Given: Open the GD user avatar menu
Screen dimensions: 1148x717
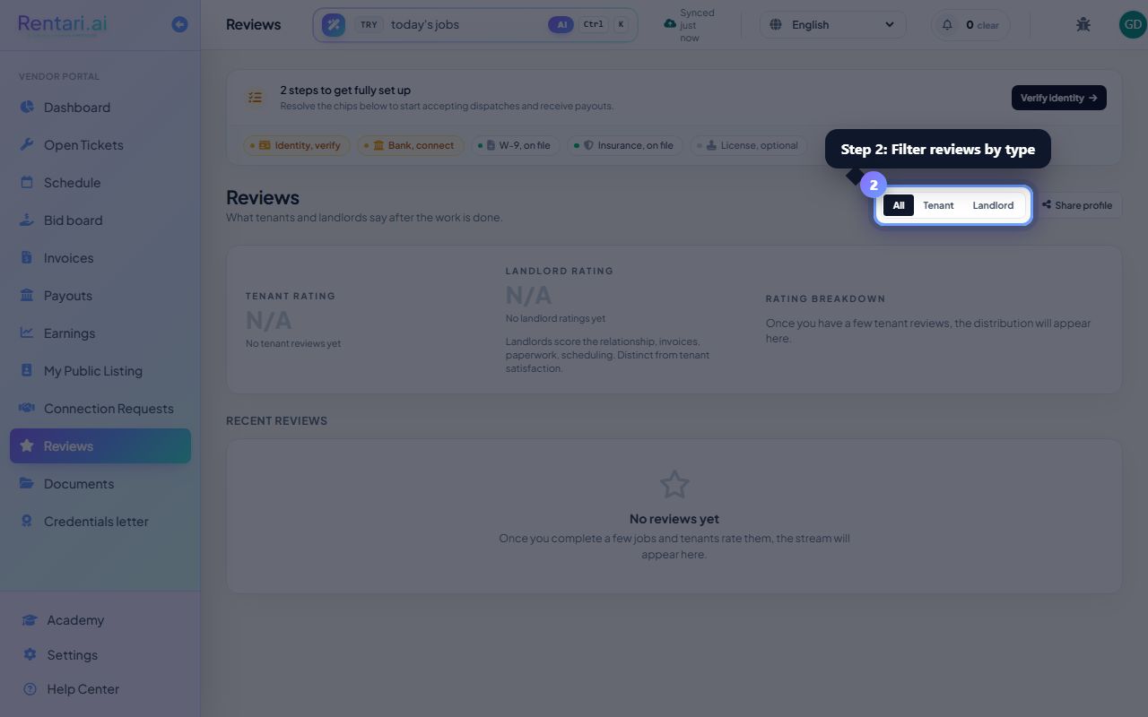Looking at the screenshot, I should point(1133,24).
